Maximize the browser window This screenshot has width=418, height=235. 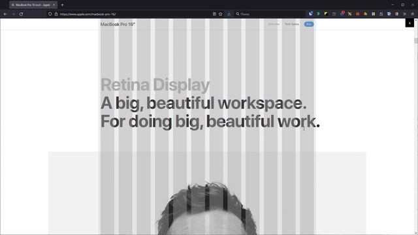pos(402,5)
